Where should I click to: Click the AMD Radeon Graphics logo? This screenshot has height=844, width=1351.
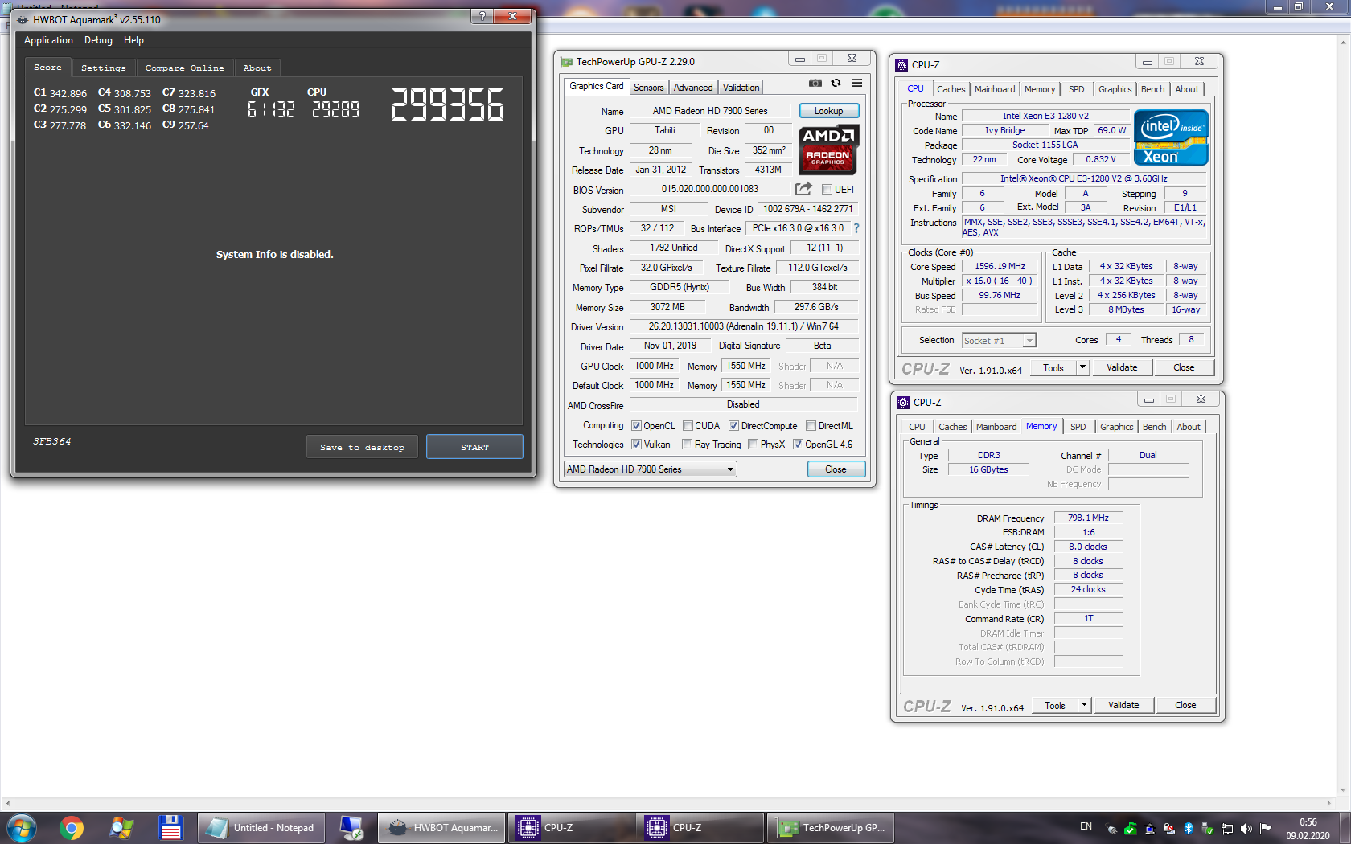click(x=828, y=150)
